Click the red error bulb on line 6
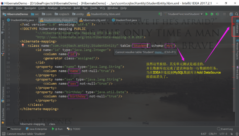Viewport: 239px width, 136px height. point(23,45)
